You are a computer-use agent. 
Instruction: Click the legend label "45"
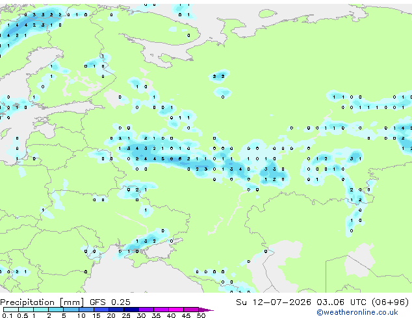pos(187,315)
